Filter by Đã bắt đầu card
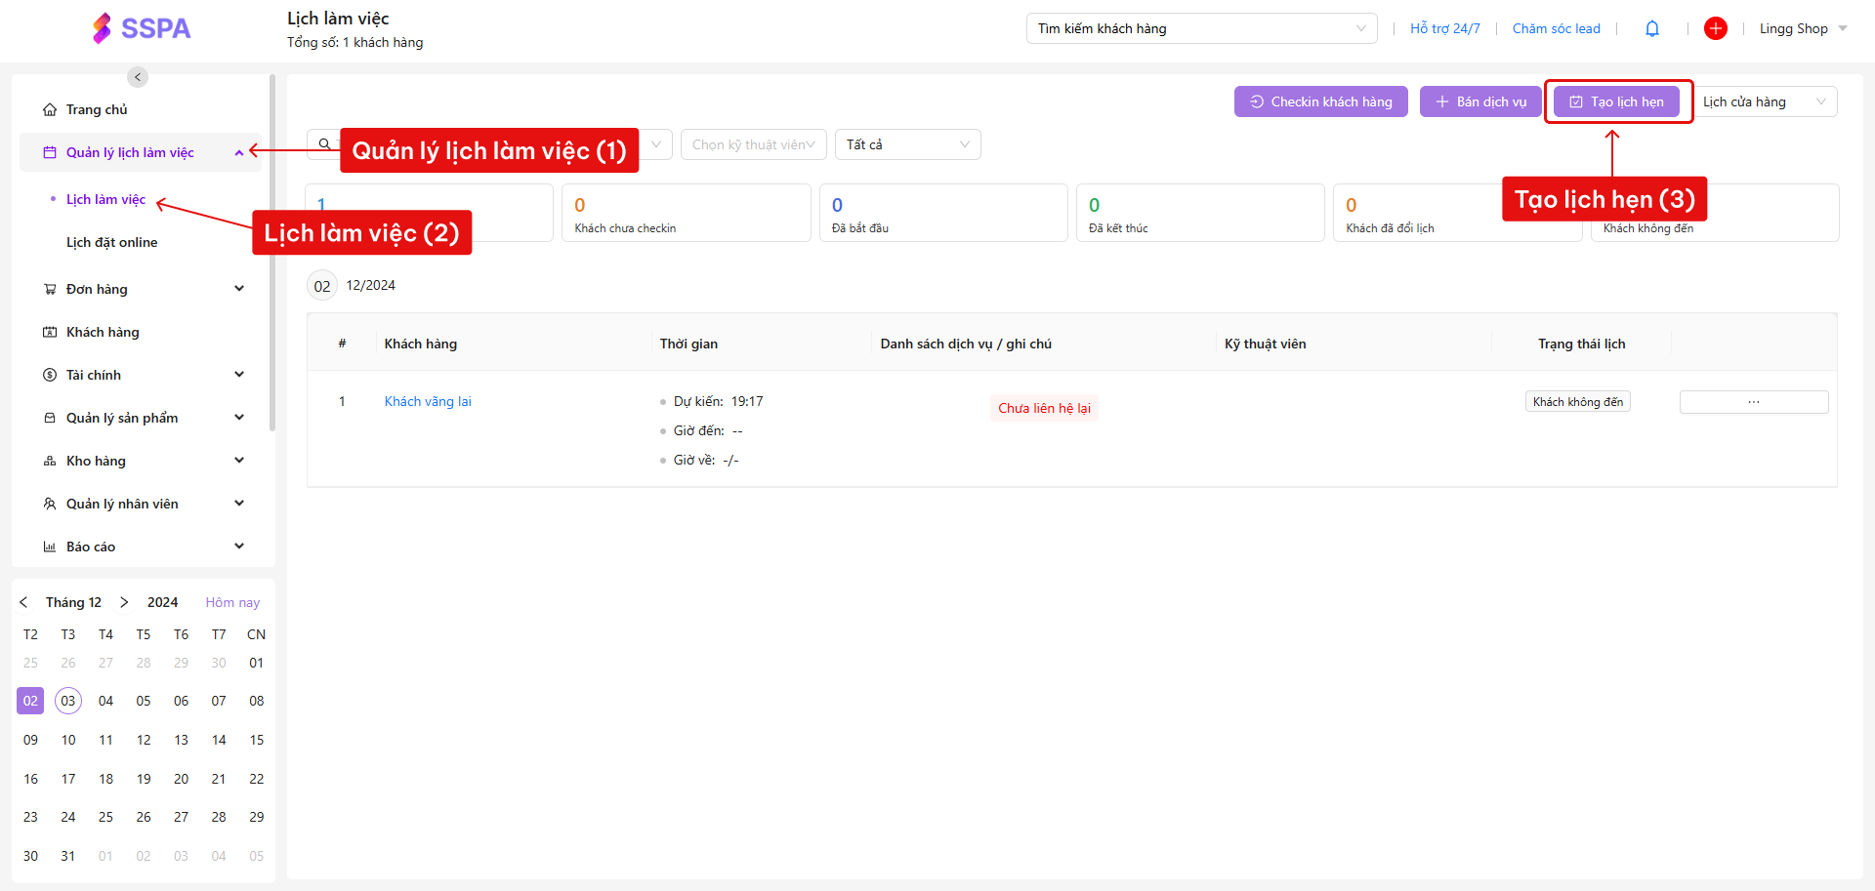Image resolution: width=1875 pixels, height=891 pixels. click(x=943, y=213)
